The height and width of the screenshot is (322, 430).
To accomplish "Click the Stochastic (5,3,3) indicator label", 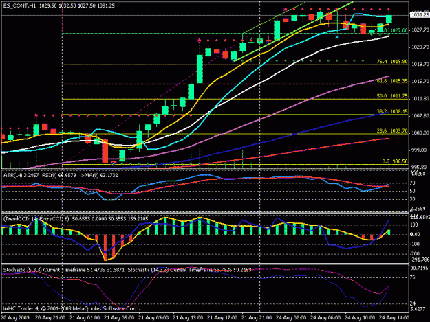I will coord(63,270).
